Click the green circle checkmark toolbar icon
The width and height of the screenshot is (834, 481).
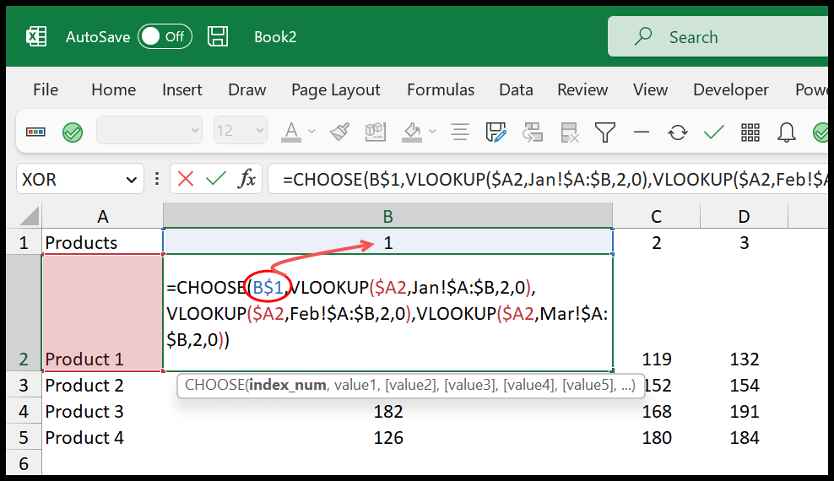coord(73,132)
